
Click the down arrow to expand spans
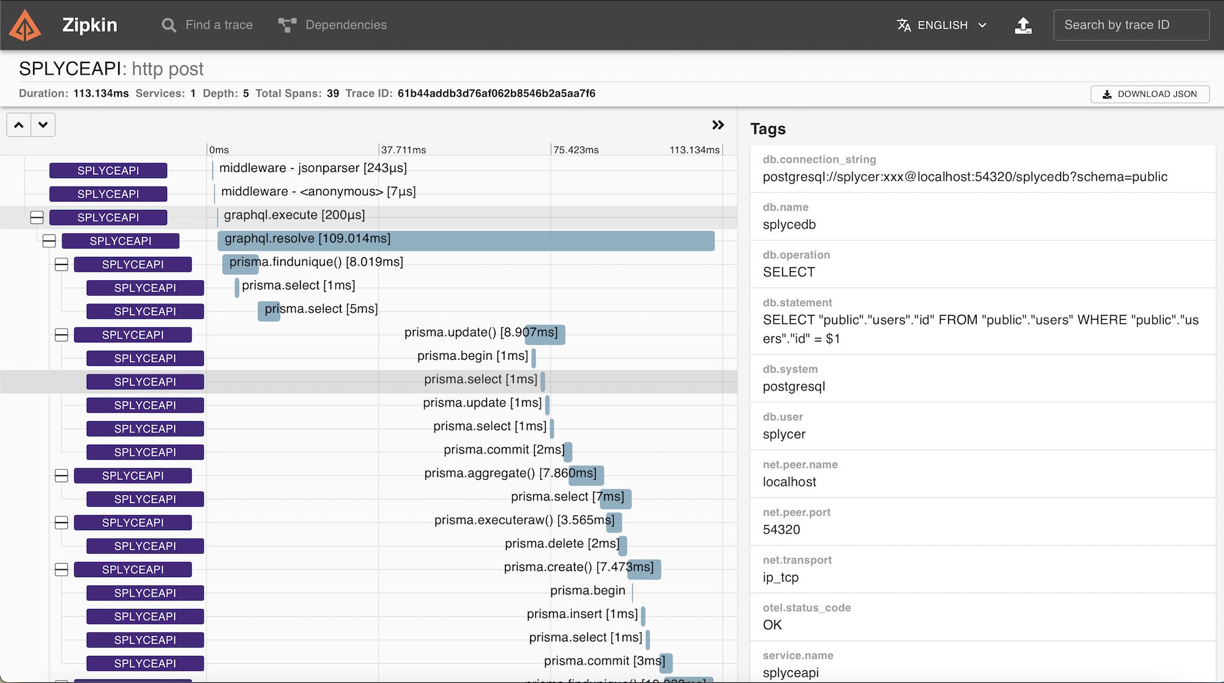coord(43,125)
